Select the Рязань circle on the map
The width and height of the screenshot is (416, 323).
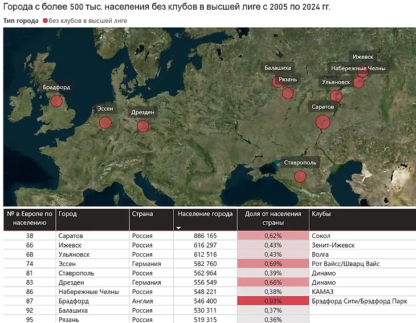[288, 93]
